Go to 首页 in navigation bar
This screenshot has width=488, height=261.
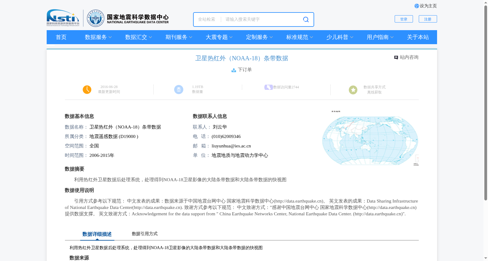(x=61, y=37)
